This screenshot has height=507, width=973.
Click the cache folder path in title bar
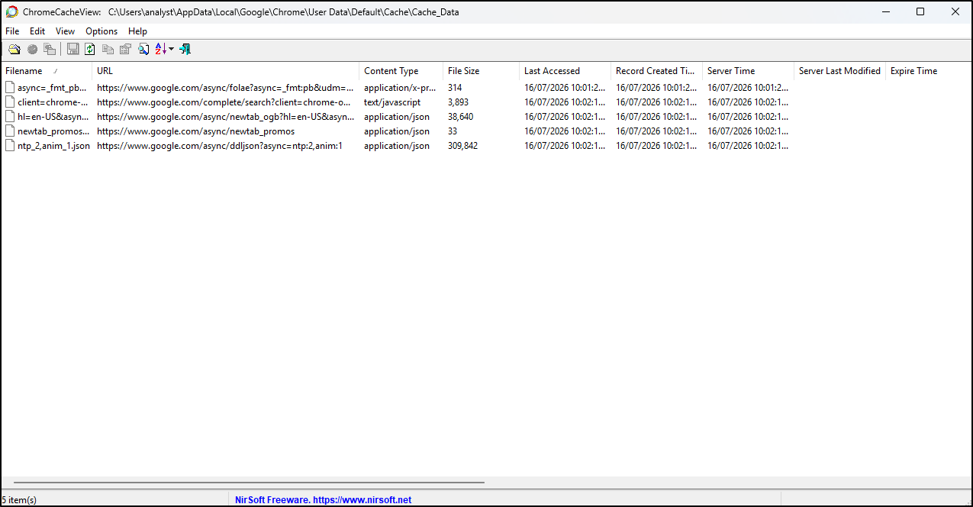[284, 12]
